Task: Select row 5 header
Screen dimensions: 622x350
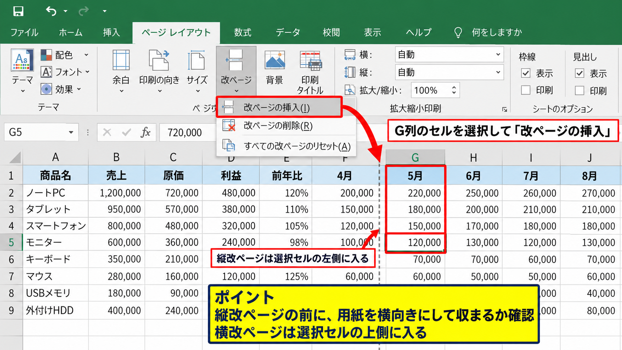Action: (11, 242)
